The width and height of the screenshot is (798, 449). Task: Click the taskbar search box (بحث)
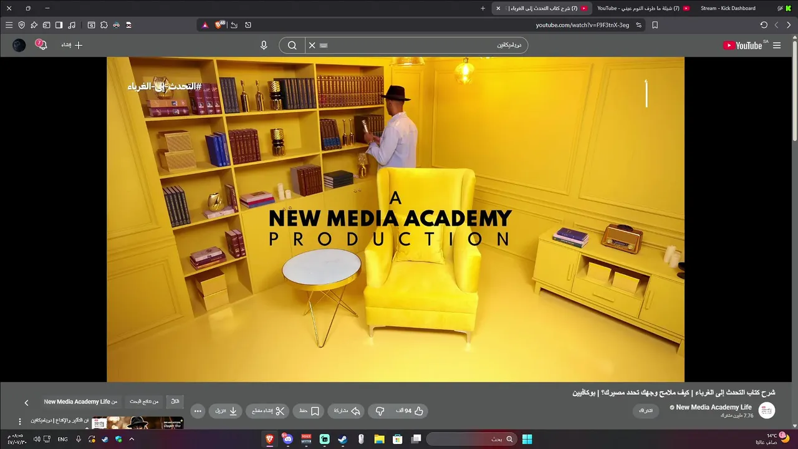[471, 439]
